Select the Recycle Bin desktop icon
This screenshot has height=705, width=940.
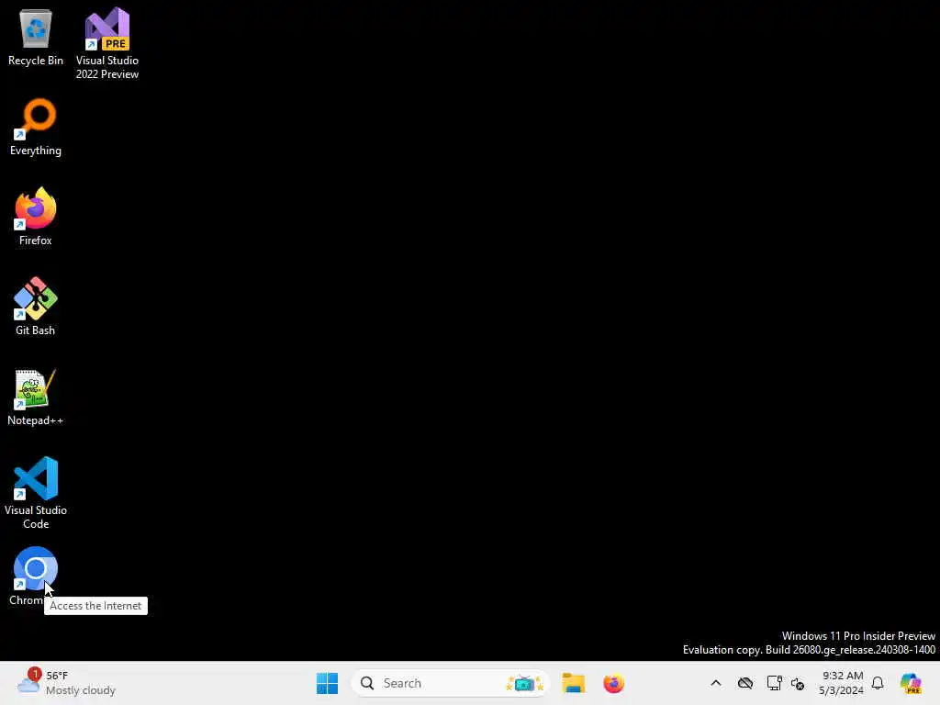36,37
